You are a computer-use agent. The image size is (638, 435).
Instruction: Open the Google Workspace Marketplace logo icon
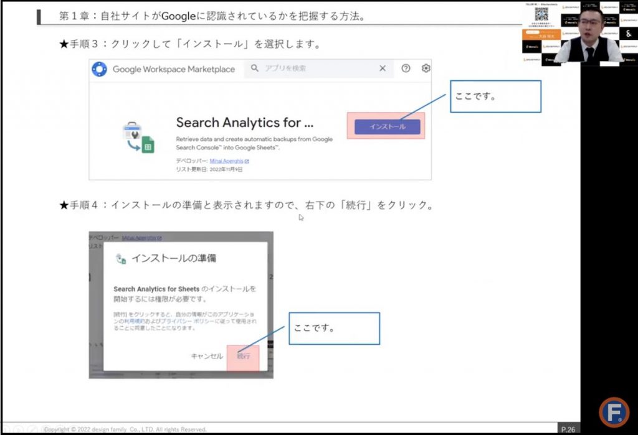(x=99, y=69)
